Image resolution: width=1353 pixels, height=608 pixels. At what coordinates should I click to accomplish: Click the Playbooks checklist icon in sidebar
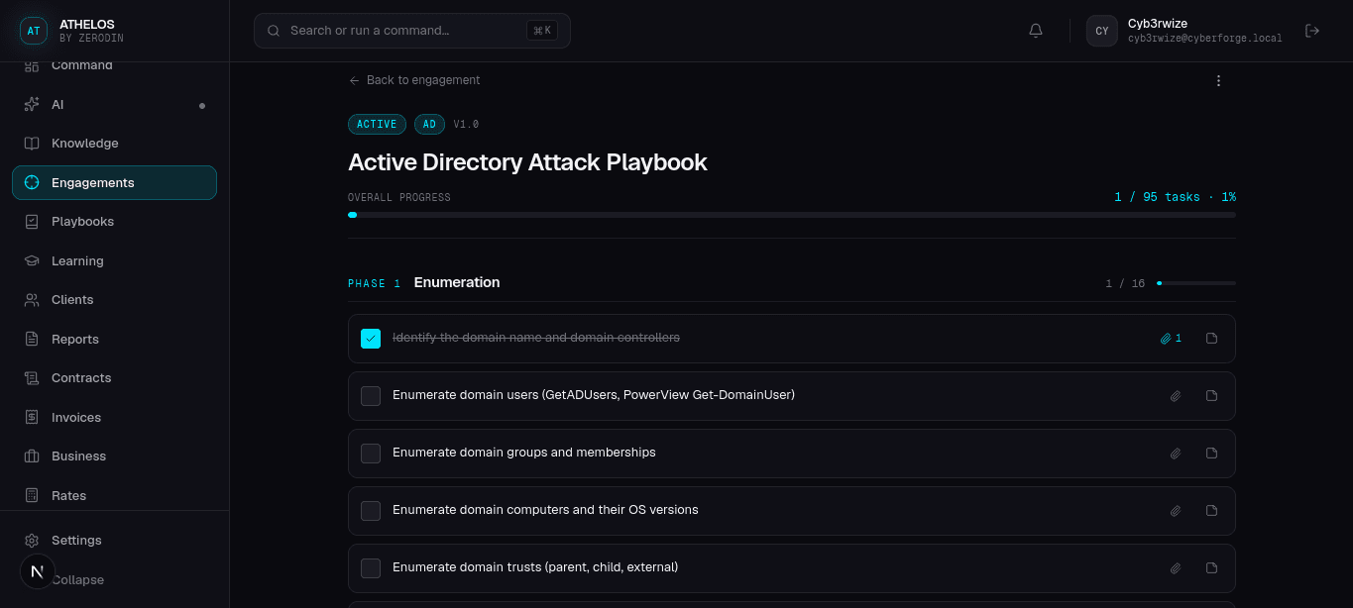(x=32, y=222)
